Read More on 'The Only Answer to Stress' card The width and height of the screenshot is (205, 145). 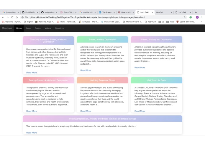(32, 73)
